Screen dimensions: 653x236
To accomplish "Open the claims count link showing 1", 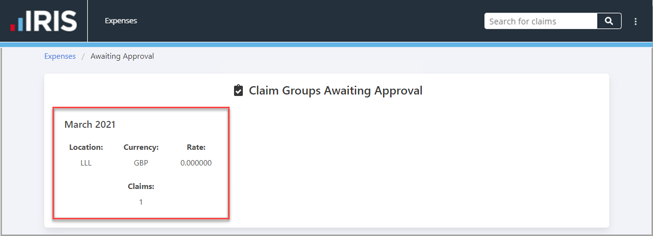I will point(141,202).
